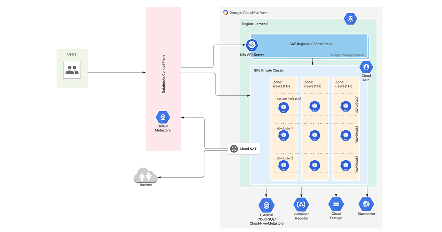The height and width of the screenshot is (232, 442).
Task: Select the Google Managed project text
Action: 347,55
